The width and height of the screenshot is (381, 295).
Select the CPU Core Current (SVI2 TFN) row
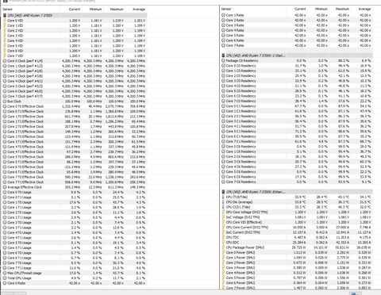pos(297,228)
